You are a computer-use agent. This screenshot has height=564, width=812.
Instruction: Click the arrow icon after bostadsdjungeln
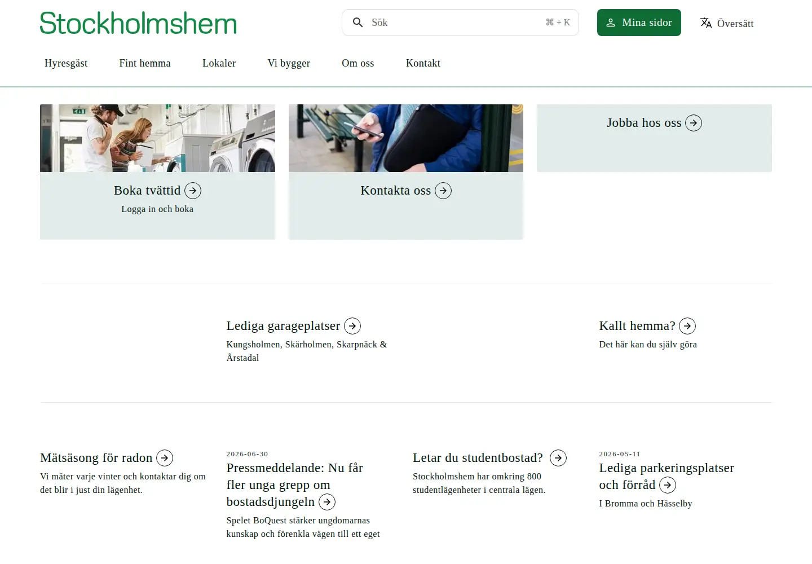(x=327, y=502)
